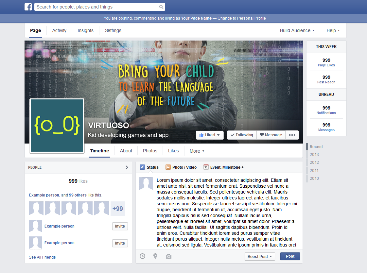The height and width of the screenshot is (273, 367).
Task: Switch to the Insights tab
Action: pos(85,30)
